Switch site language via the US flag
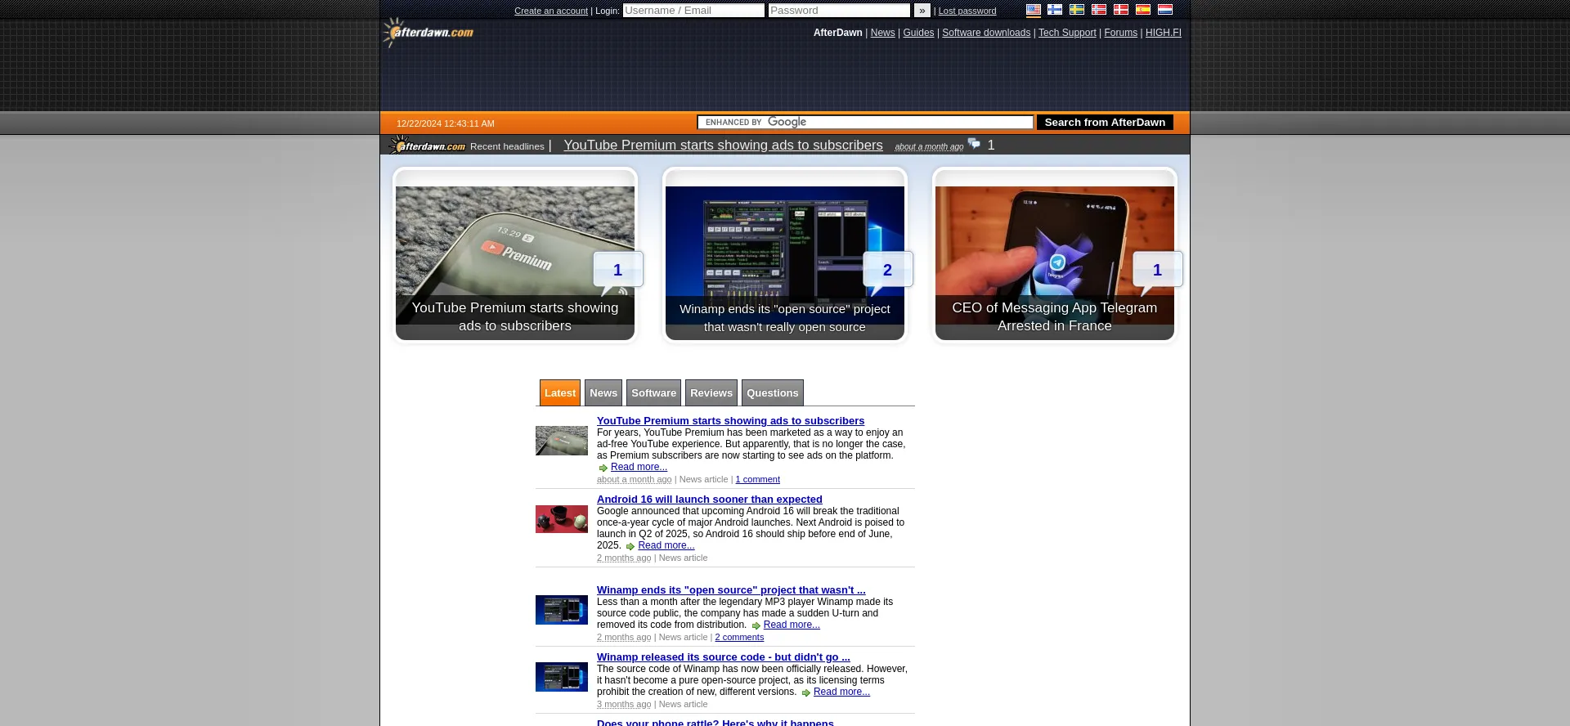 1033,10
